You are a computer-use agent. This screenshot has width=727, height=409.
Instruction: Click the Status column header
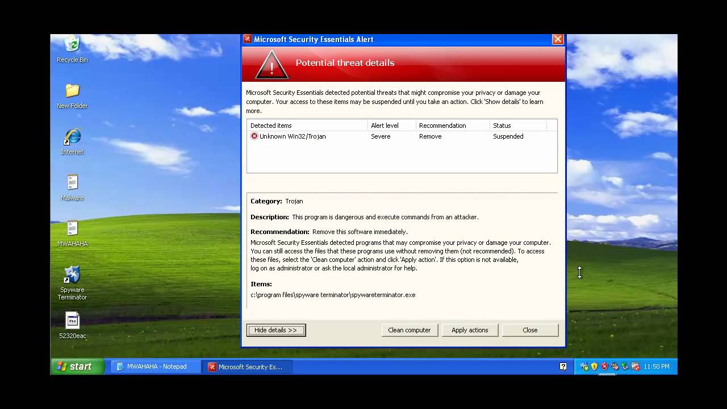[x=518, y=126]
